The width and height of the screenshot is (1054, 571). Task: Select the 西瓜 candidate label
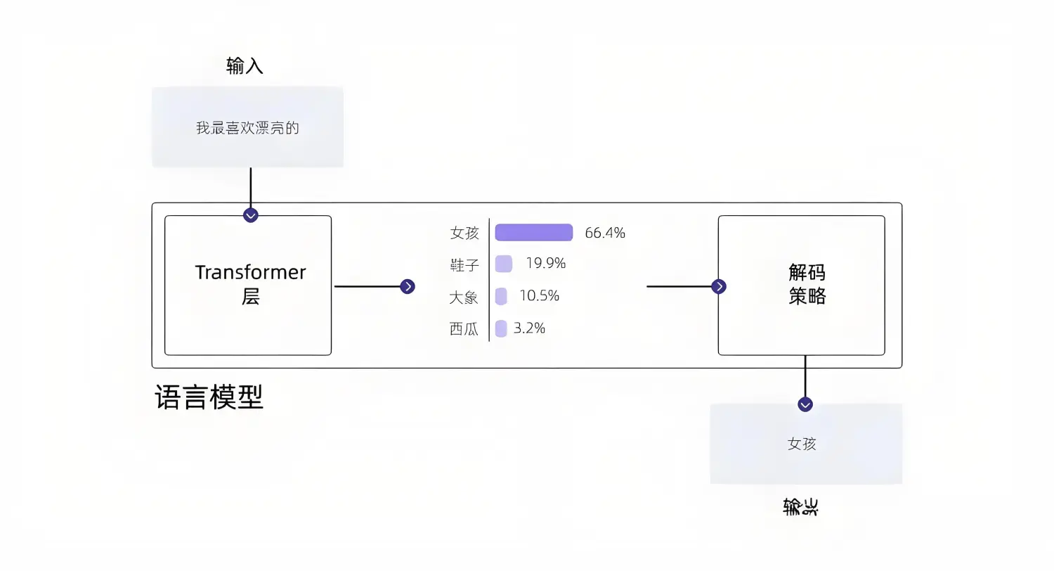click(464, 328)
